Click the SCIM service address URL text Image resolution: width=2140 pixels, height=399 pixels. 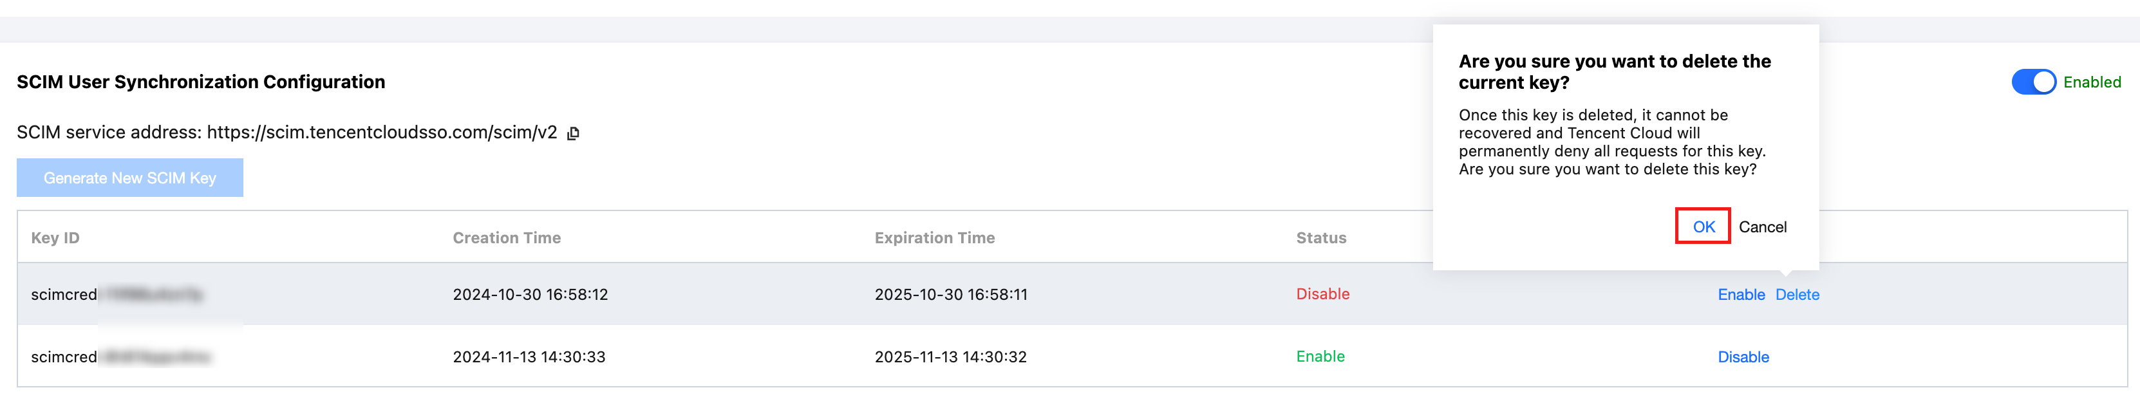381,132
